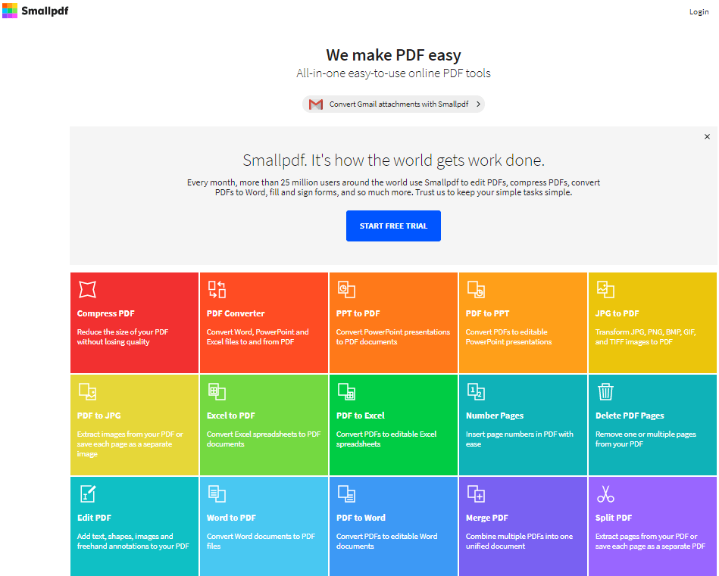Image resolution: width=719 pixels, height=576 pixels.
Task: Click chevron arrow on Gmail attachments pill
Action: click(478, 104)
